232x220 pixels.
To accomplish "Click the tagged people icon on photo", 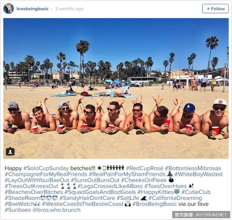I will click(10, 151).
